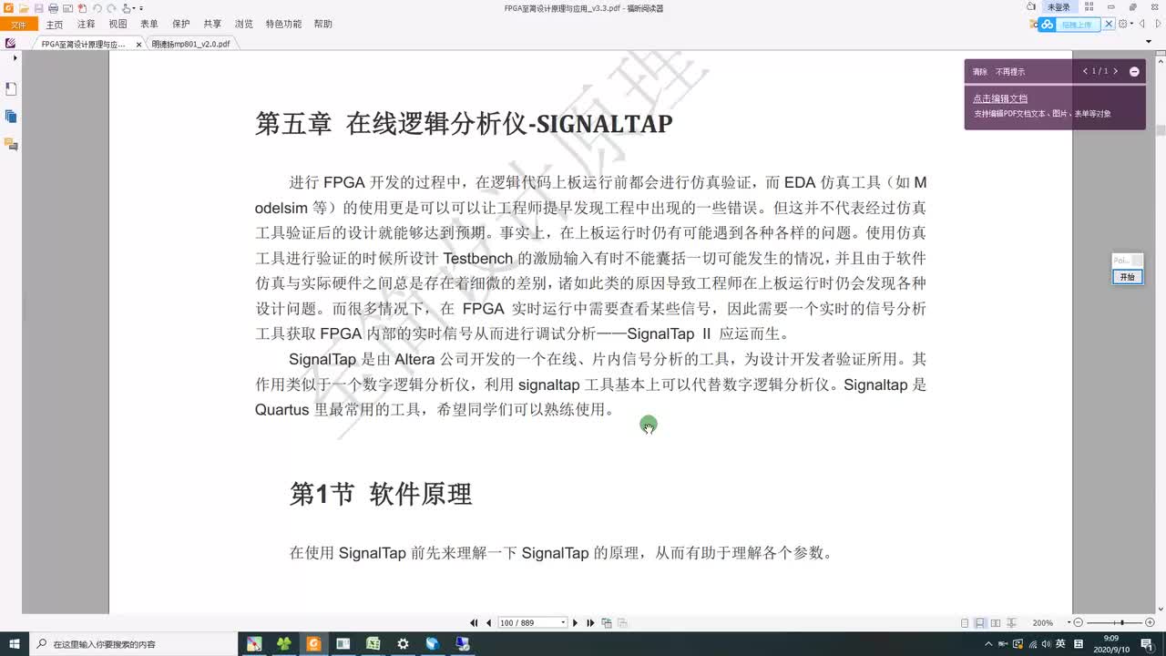Open a file using the folder icon
This screenshot has width=1166, height=656.
tap(24, 8)
